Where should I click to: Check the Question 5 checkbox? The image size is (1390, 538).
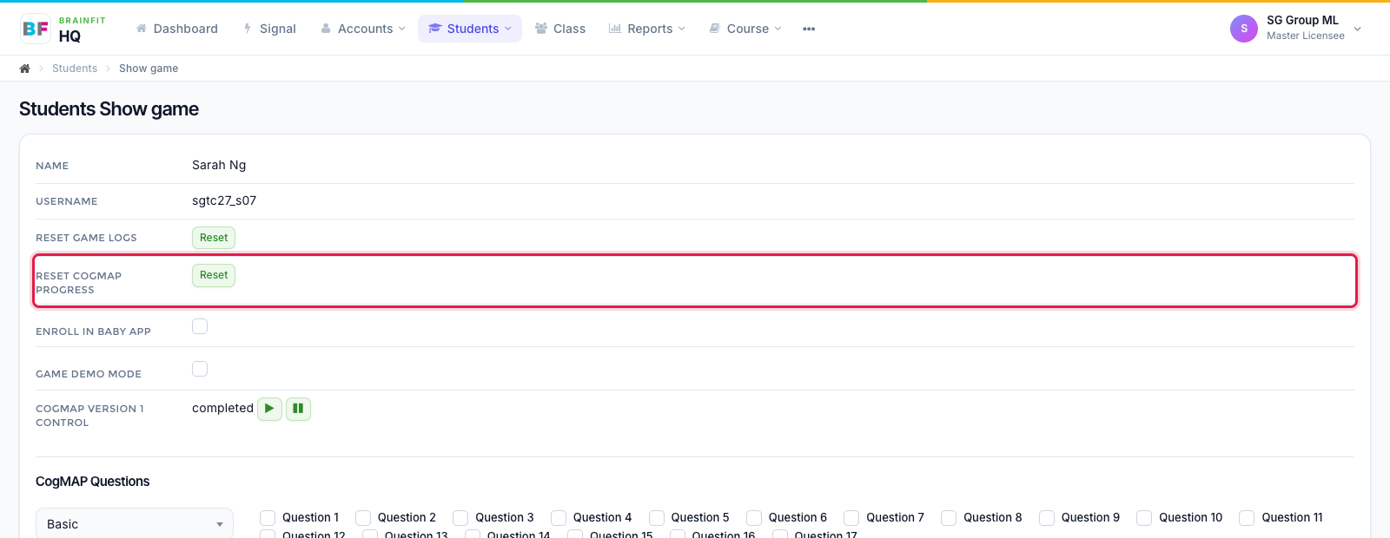click(x=657, y=518)
